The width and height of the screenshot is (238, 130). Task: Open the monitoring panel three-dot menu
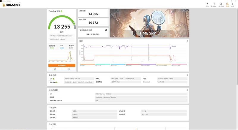click(x=187, y=41)
